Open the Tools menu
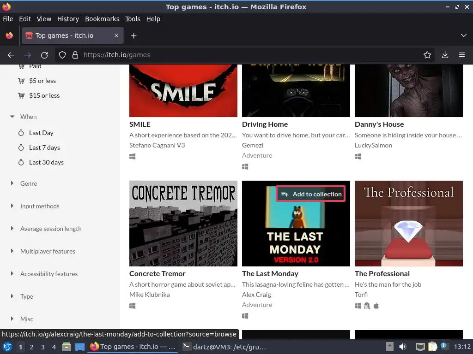 (133, 19)
